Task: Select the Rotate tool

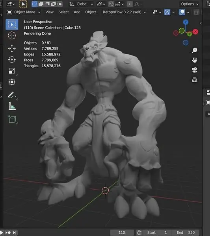Action: pyautogui.click(x=12, y=60)
